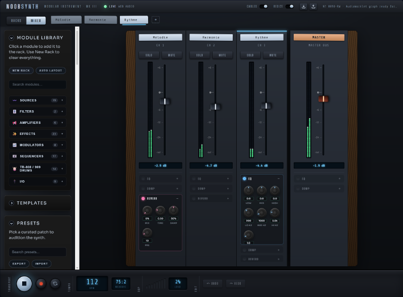Solo the Harmonie channel
This screenshot has width=403, height=297.
pos(199,55)
